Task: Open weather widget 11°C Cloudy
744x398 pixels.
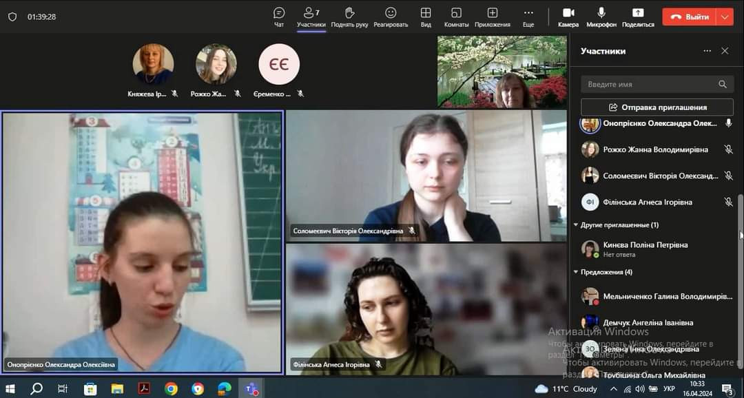Action: click(x=566, y=389)
